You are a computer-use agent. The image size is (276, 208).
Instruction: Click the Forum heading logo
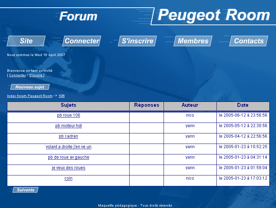click(x=78, y=16)
